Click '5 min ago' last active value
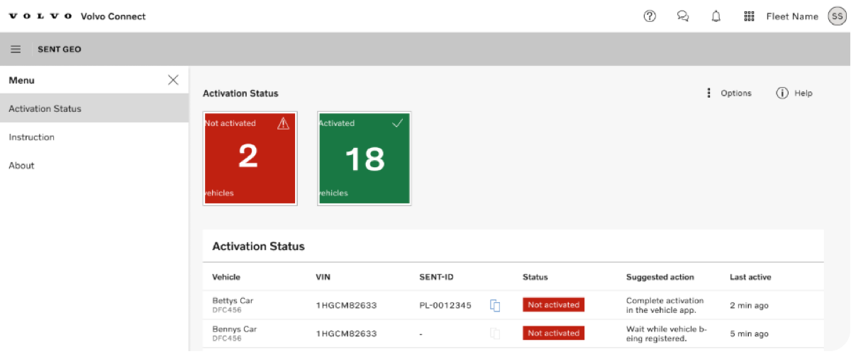 [x=749, y=333]
